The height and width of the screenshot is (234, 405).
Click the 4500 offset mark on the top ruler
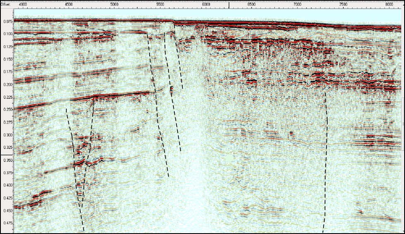68,4
